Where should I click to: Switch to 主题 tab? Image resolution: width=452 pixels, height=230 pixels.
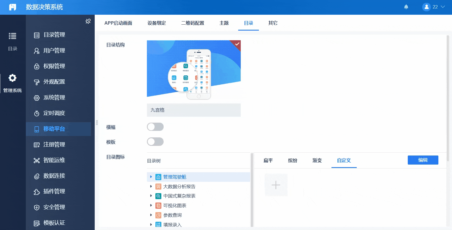click(224, 23)
